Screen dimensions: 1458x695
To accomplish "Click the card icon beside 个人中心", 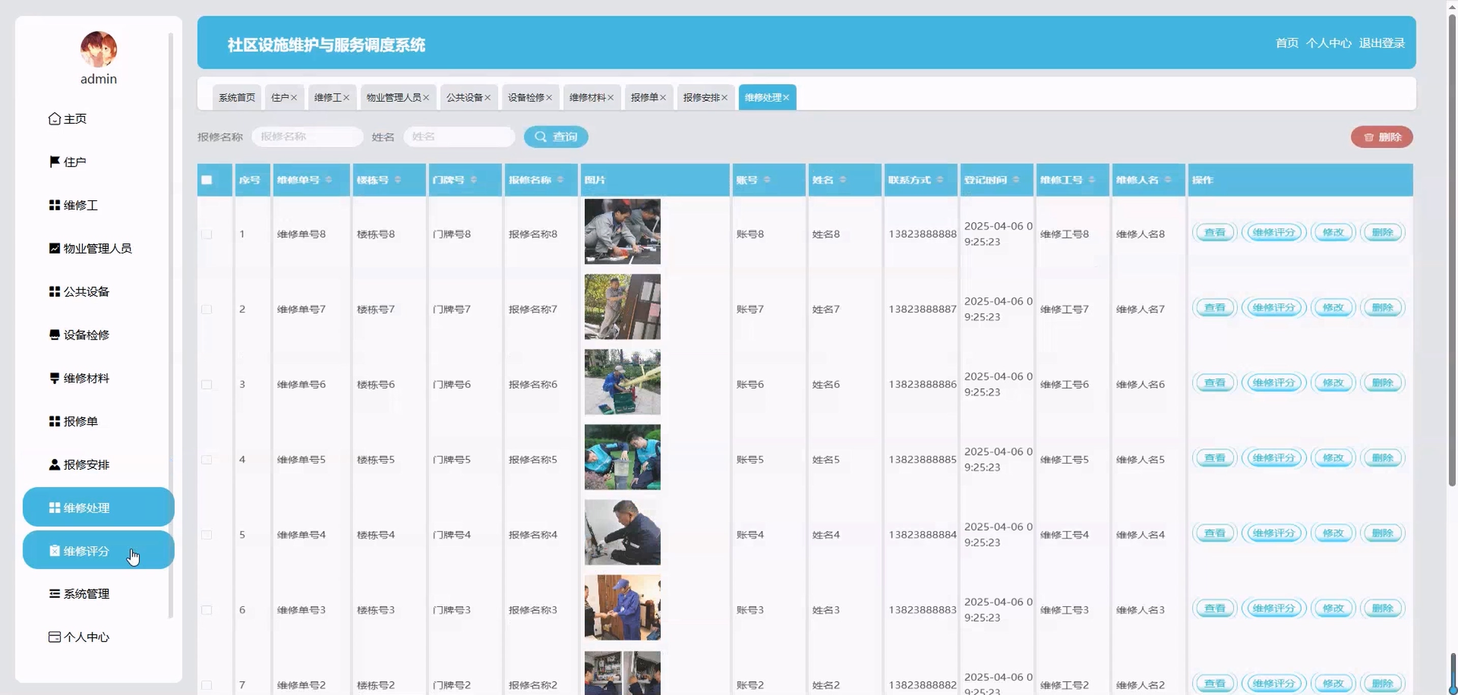I will [x=54, y=637].
